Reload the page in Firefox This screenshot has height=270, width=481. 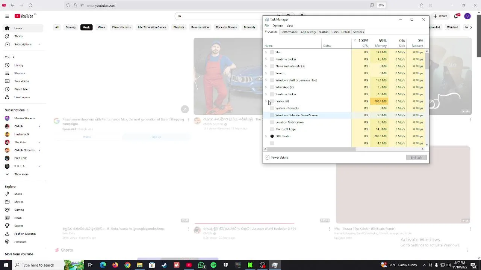30,5
